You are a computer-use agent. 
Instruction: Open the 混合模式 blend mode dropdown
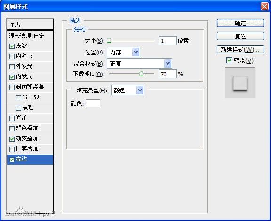[139, 63]
